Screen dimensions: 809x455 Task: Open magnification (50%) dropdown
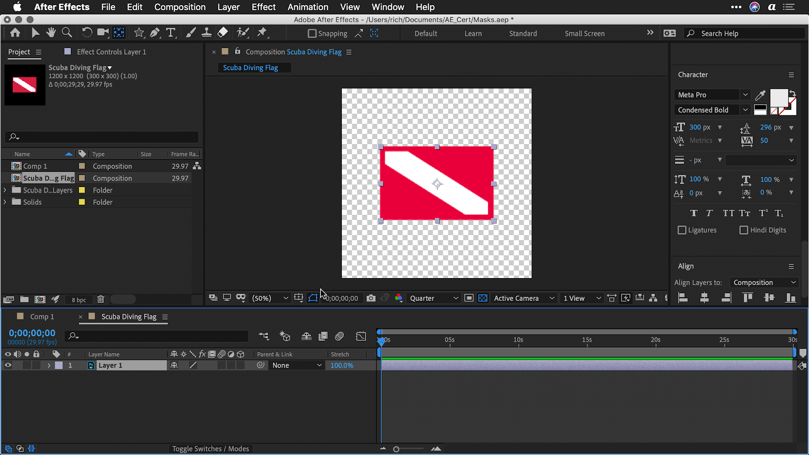(270, 298)
